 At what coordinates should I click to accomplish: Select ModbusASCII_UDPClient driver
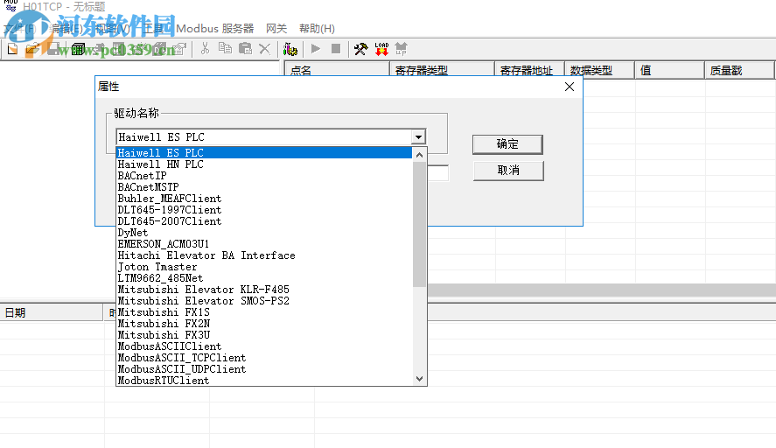264,369
